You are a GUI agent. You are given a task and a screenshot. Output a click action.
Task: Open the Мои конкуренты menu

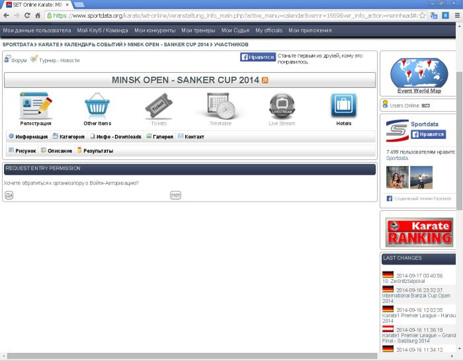pos(155,30)
